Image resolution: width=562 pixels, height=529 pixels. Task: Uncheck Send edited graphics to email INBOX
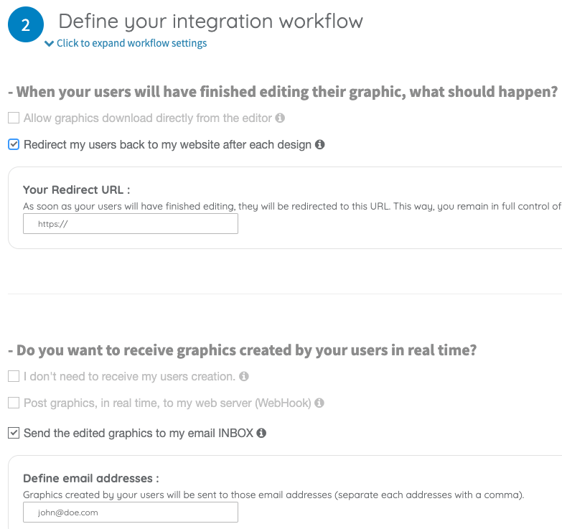point(14,433)
